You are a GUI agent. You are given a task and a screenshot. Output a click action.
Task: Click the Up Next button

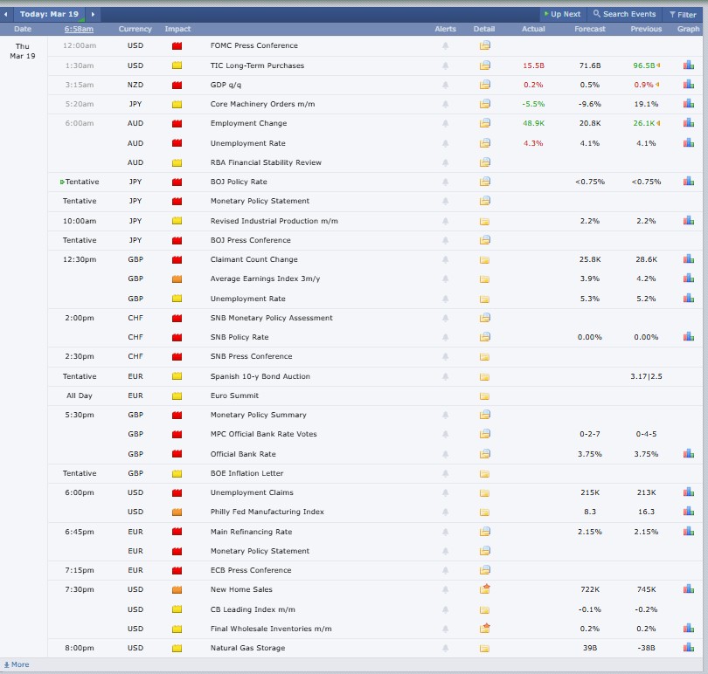click(x=561, y=14)
